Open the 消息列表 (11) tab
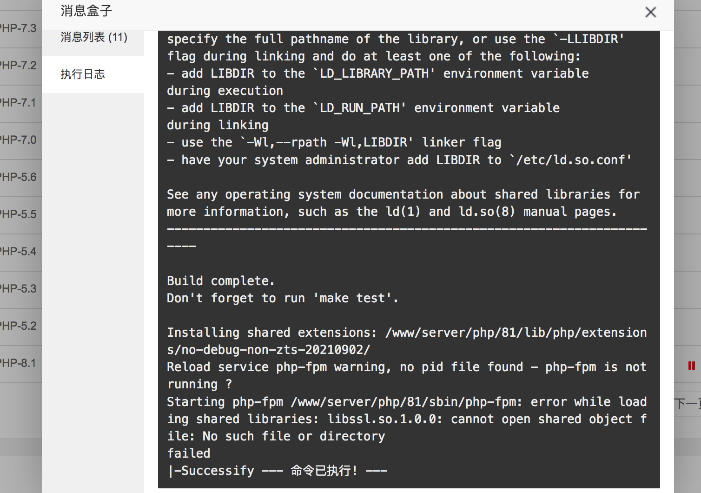This screenshot has width=701, height=493. coord(93,37)
